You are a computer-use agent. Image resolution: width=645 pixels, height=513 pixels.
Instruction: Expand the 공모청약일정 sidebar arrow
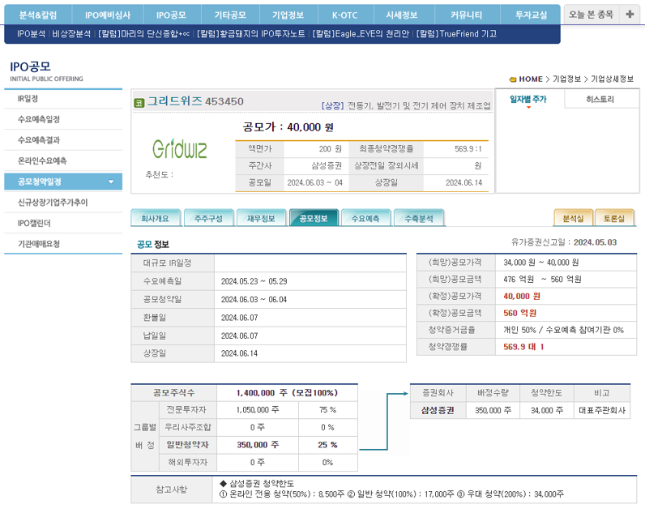point(111,182)
